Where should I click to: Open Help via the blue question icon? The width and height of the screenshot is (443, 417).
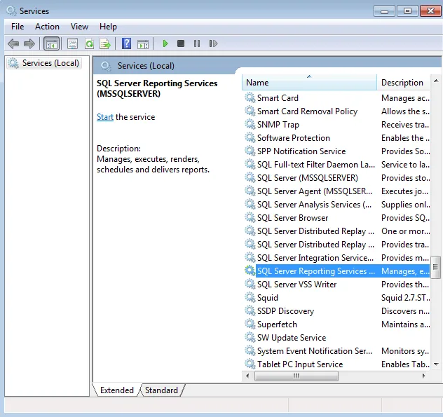pos(126,43)
